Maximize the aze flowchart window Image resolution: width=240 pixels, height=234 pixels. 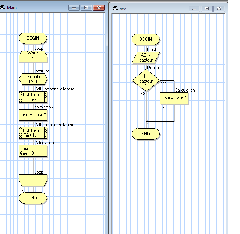(x=207, y=9)
